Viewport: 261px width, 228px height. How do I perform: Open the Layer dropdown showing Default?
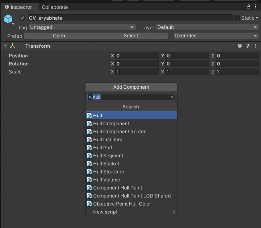[207, 27]
